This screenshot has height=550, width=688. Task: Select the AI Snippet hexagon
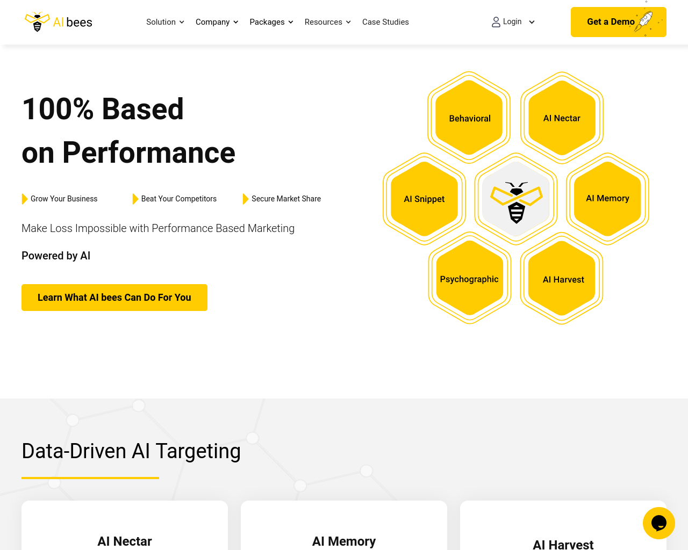tap(424, 199)
